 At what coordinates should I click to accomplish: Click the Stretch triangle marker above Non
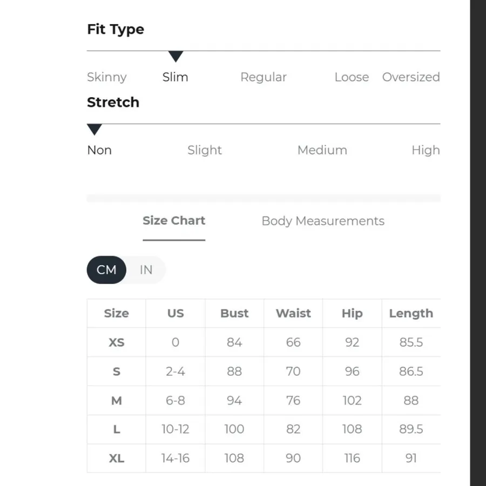94,130
